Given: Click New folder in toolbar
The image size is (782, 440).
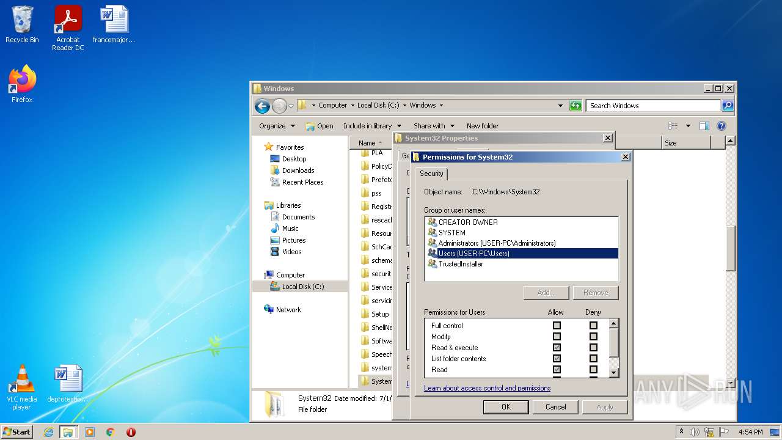Looking at the screenshot, I should [x=483, y=126].
